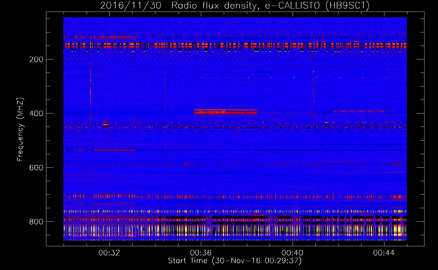Click the 200 frequency tick label

coord(36,59)
